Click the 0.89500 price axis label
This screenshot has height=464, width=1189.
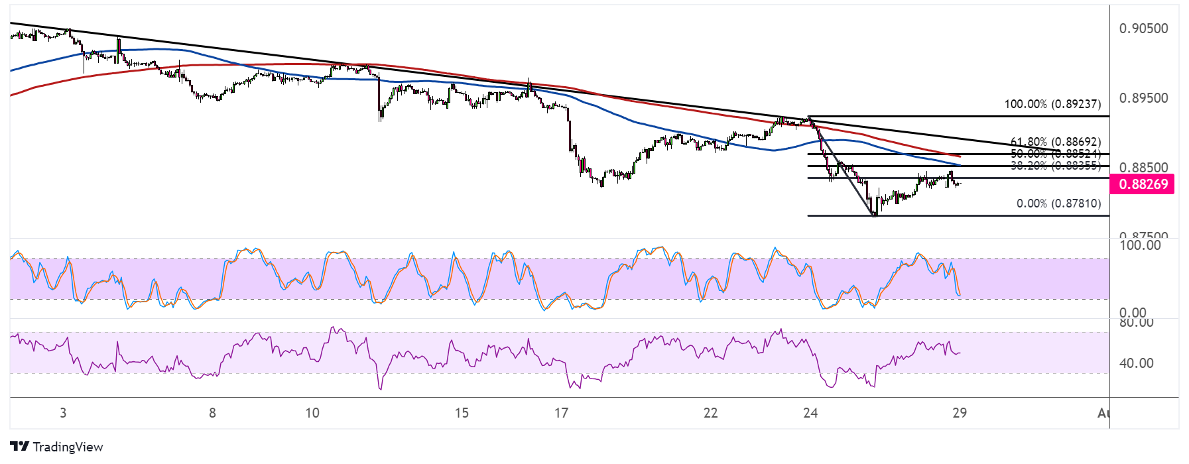point(1143,98)
